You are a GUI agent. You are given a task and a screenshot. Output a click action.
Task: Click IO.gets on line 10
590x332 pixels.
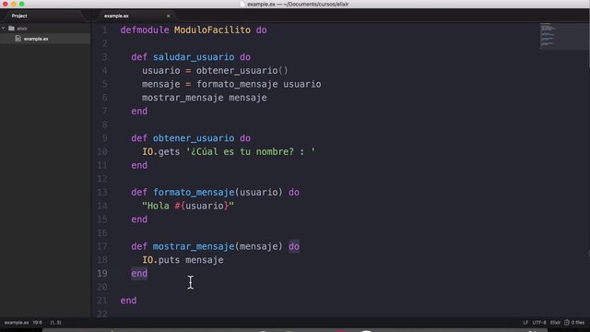click(160, 151)
